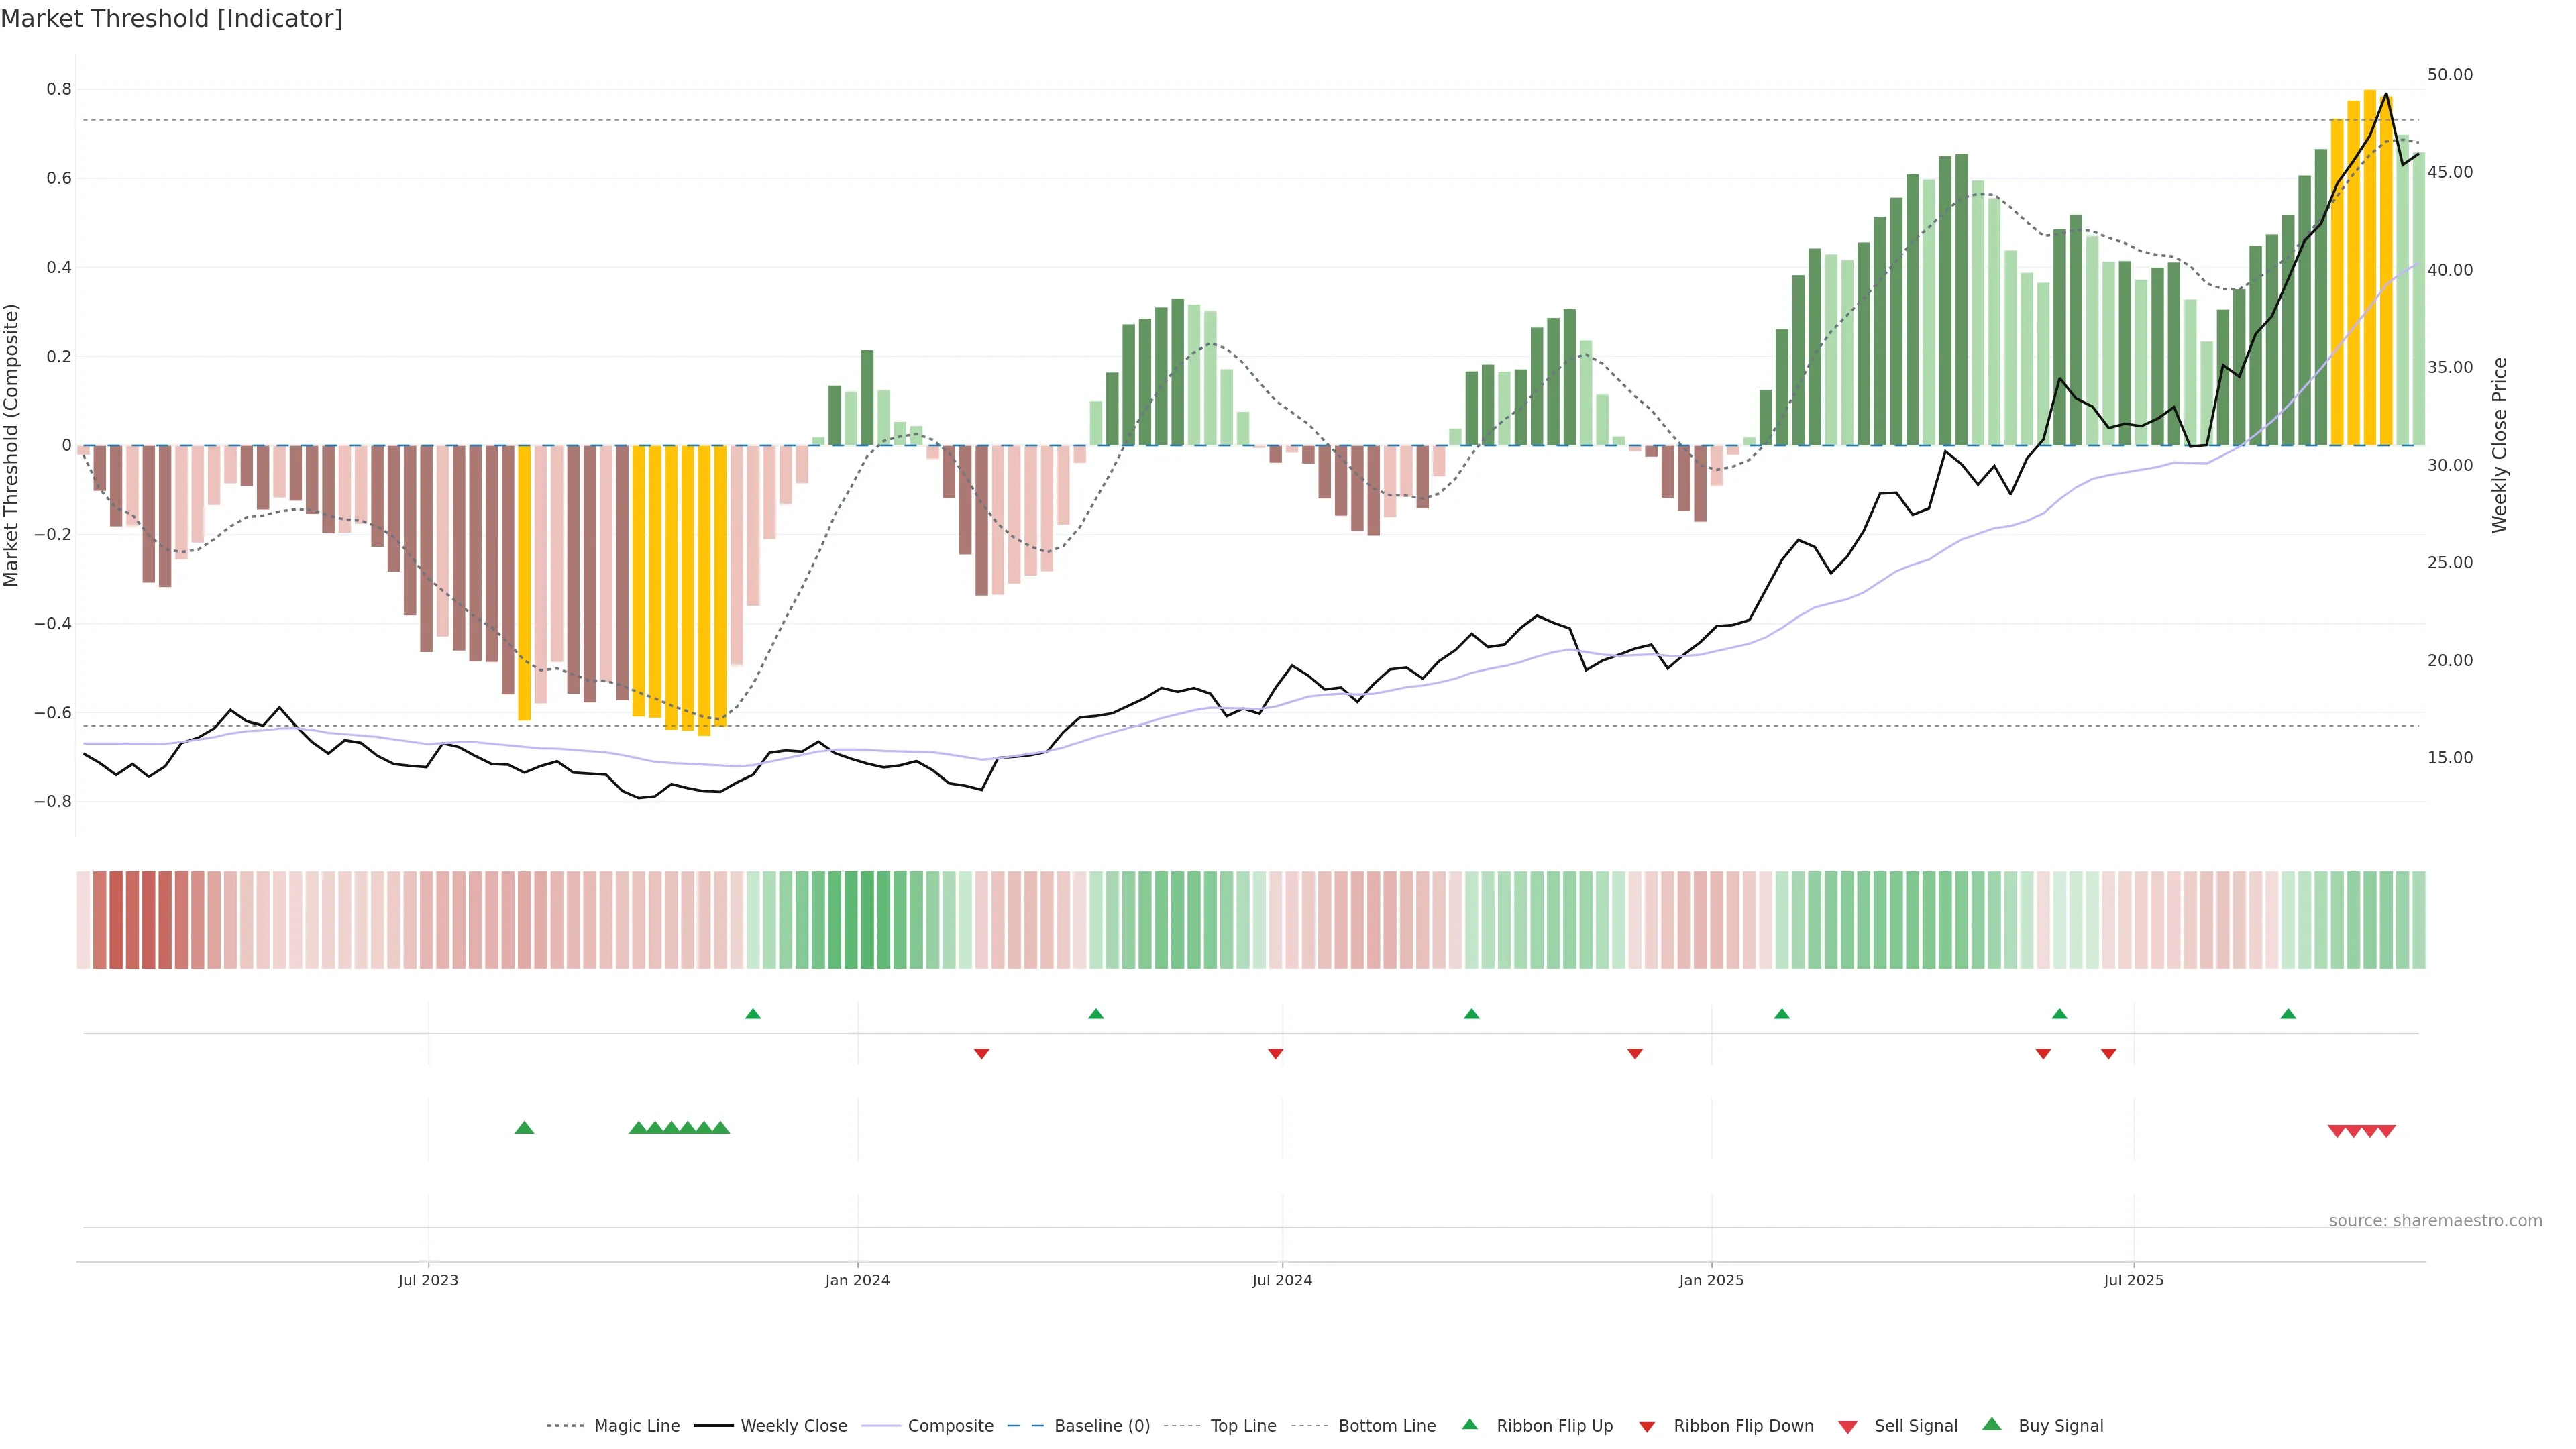Click the Jan 2024 x-axis label

pyautogui.click(x=857, y=1280)
